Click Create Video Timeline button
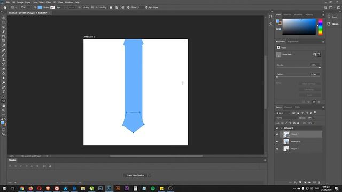 pos(135,175)
